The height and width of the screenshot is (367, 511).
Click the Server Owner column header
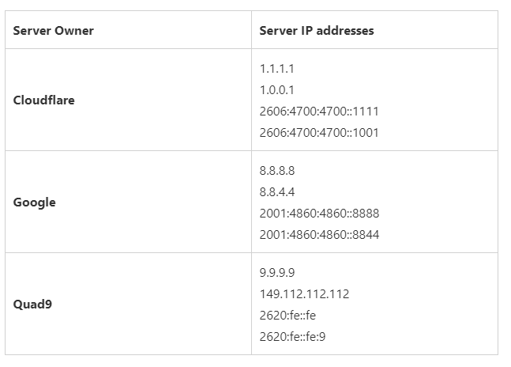click(128, 30)
